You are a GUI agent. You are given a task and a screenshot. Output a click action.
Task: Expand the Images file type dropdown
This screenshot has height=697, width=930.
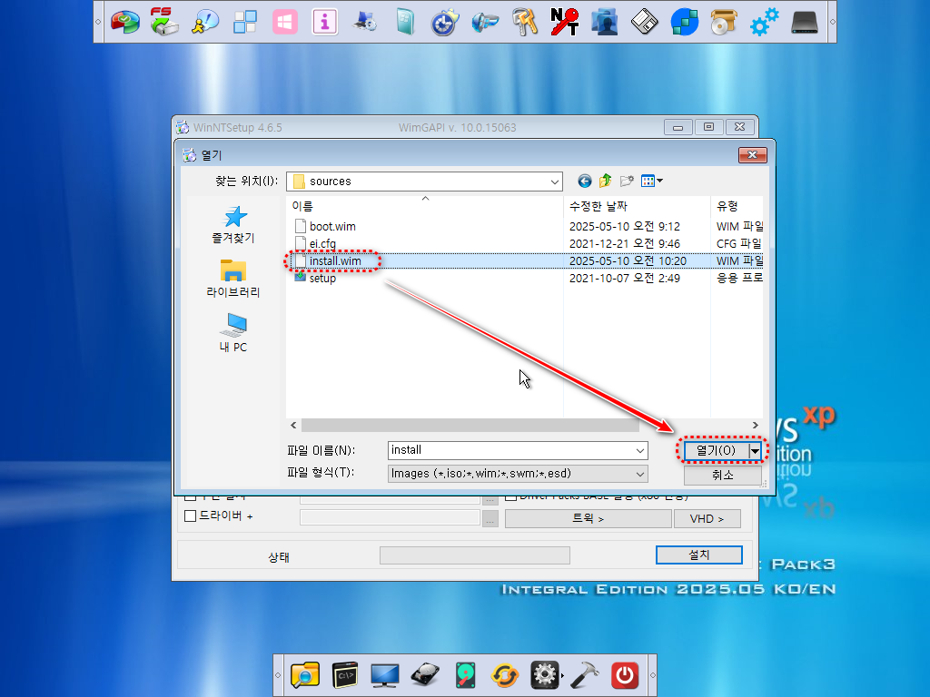click(x=640, y=474)
